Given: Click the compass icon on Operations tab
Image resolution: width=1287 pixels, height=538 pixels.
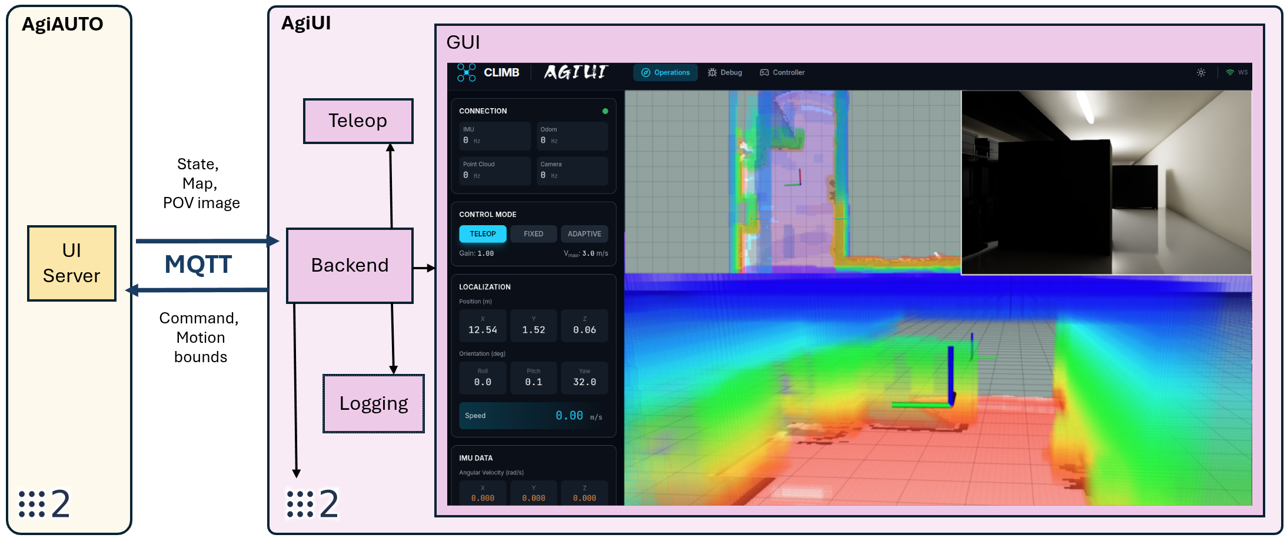Looking at the screenshot, I should pos(646,72).
